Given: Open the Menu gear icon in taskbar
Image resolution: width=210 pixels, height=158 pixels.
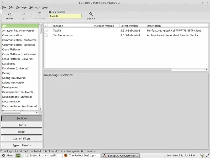Looking at the screenshot, I should (3, 155).
